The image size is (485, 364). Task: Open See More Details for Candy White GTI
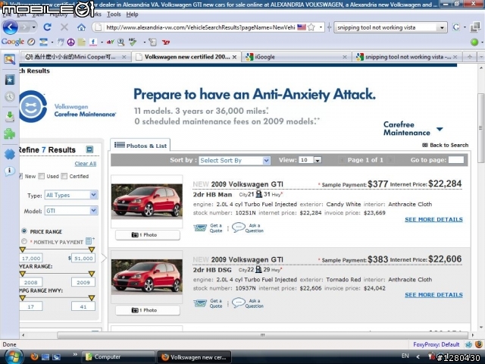[433, 219]
